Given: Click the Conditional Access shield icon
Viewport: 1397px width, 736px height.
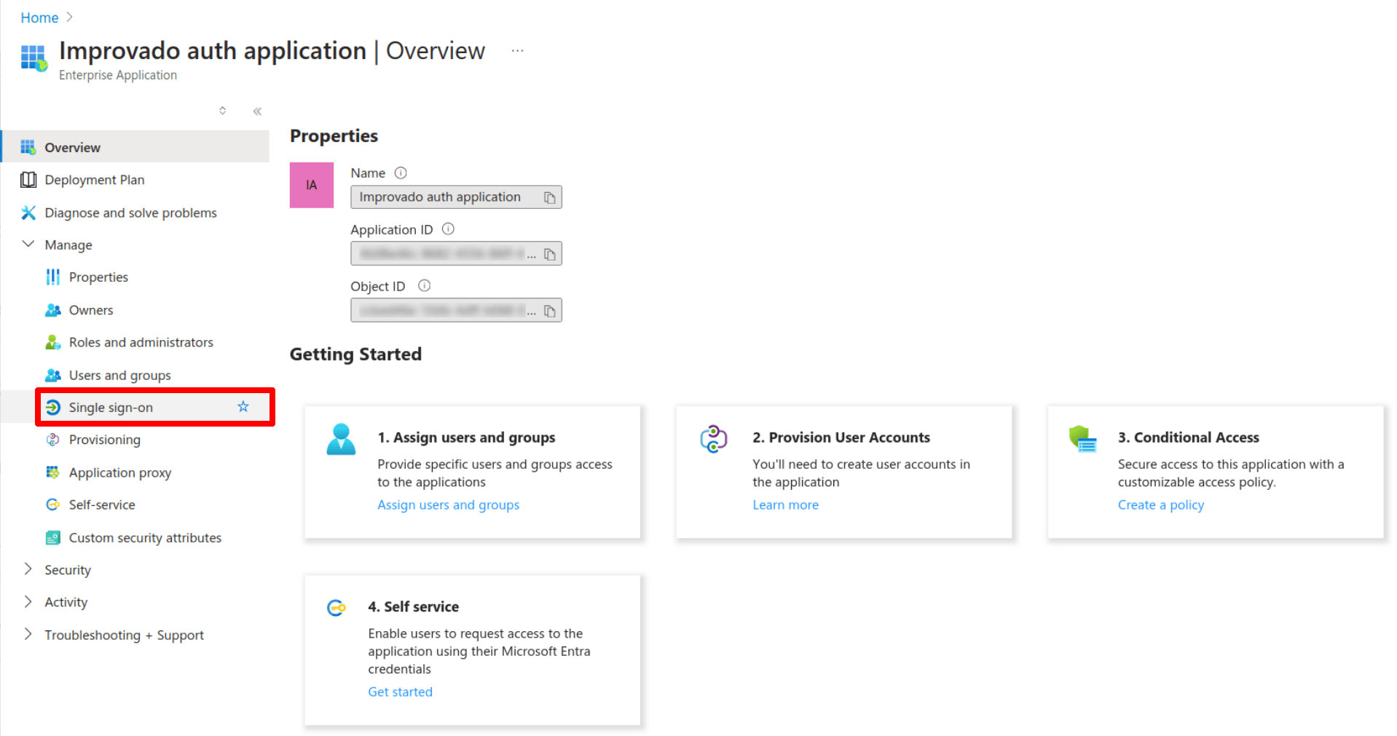Looking at the screenshot, I should 1083,439.
